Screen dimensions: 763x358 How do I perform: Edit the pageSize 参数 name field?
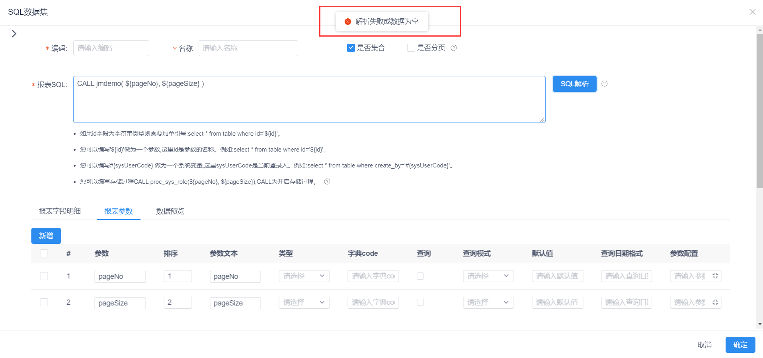tap(120, 303)
